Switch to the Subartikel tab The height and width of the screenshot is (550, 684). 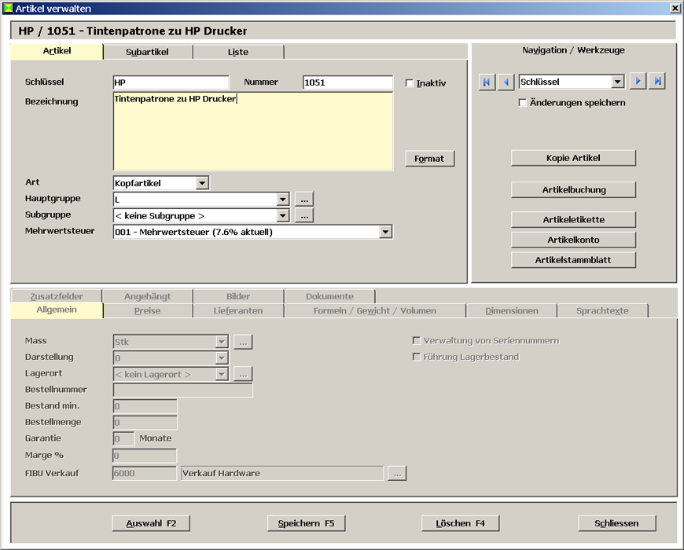point(148,52)
